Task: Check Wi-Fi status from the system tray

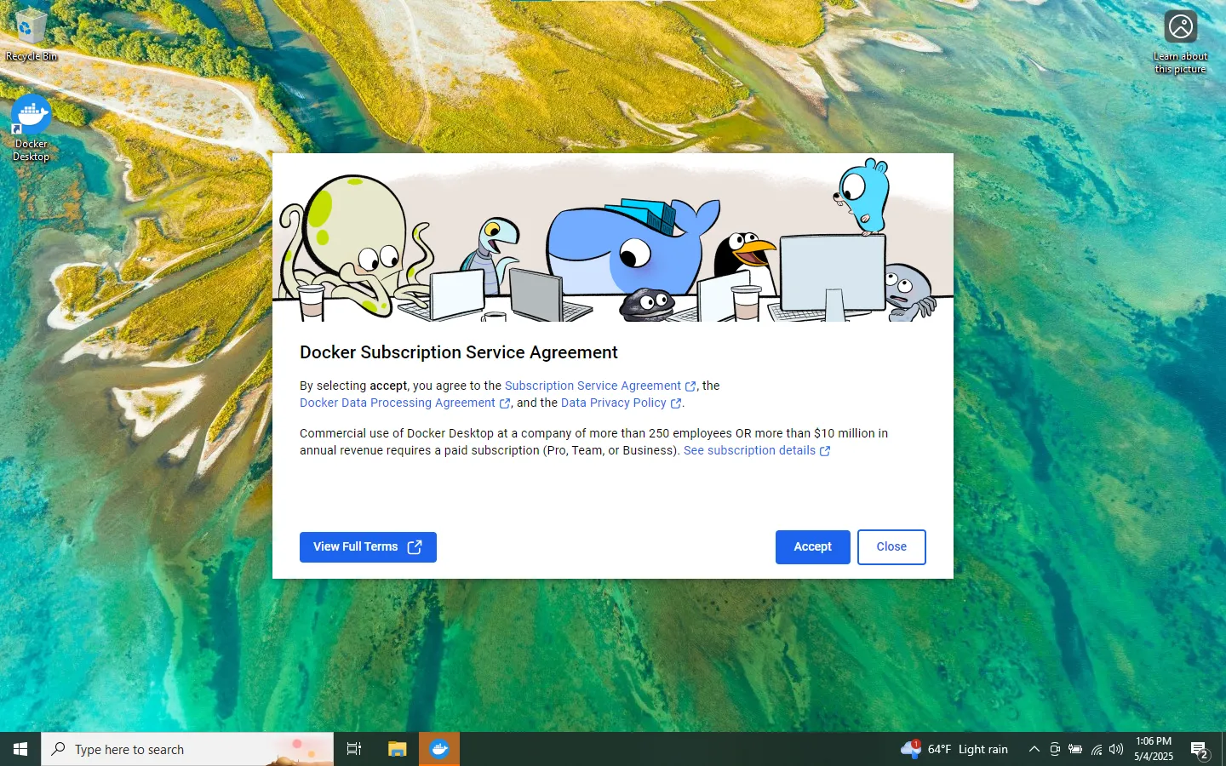Action: tap(1095, 750)
